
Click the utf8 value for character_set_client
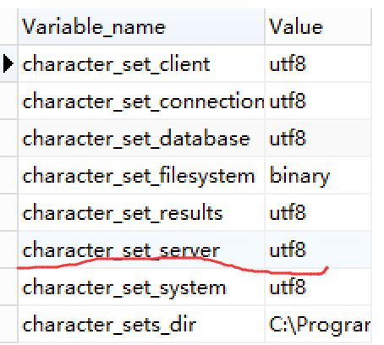click(318, 63)
